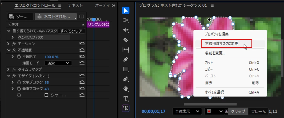Click the ソース clip button
Viewport: 284px width, 118px height.
click(20, 17)
